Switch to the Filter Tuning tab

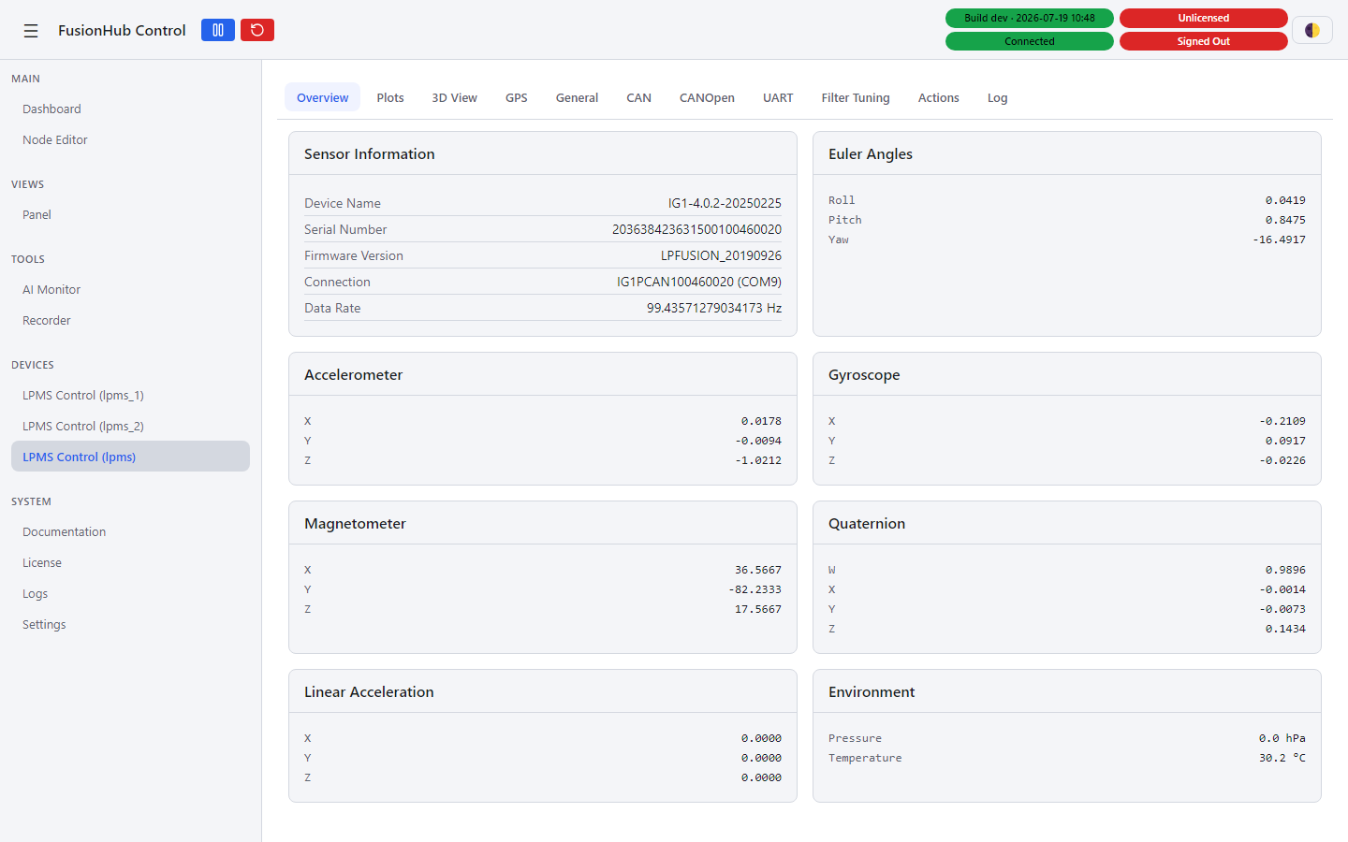[x=856, y=97]
